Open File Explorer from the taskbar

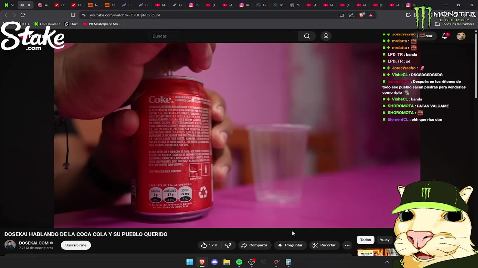[x=227, y=262]
